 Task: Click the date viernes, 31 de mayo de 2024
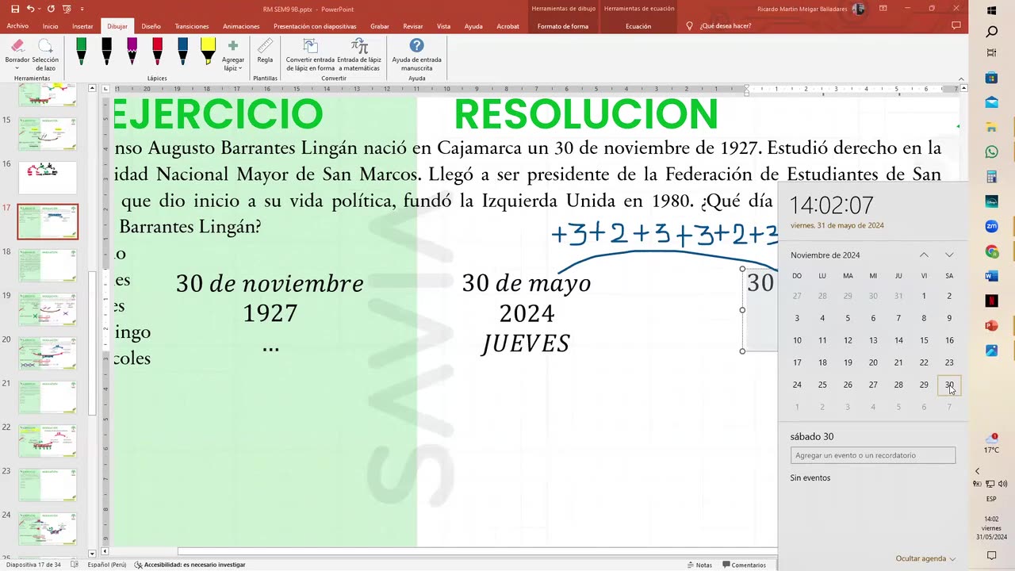(x=837, y=225)
